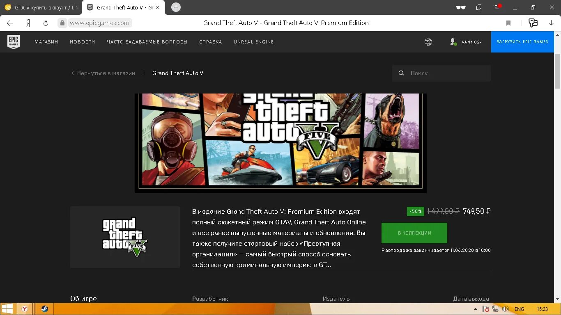Click the network tray icon
The height and width of the screenshot is (315, 561).
pos(496,309)
